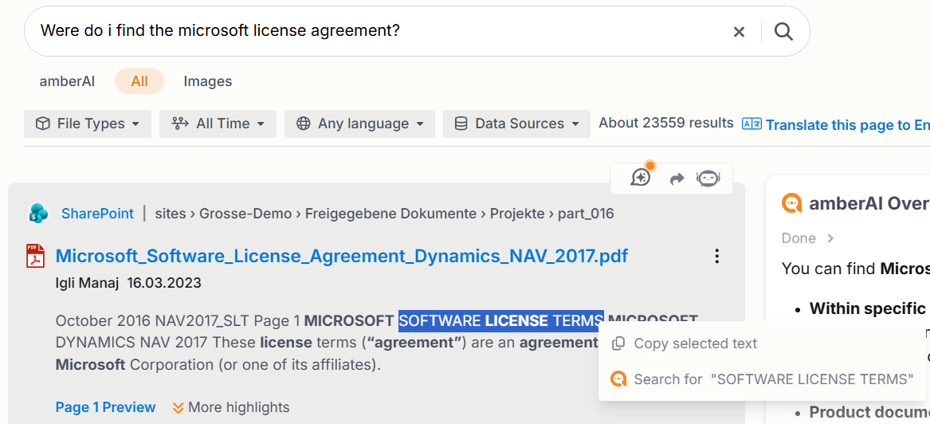The width and height of the screenshot is (930, 424).
Task: Open the Any language dropdown
Action: pos(359,124)
